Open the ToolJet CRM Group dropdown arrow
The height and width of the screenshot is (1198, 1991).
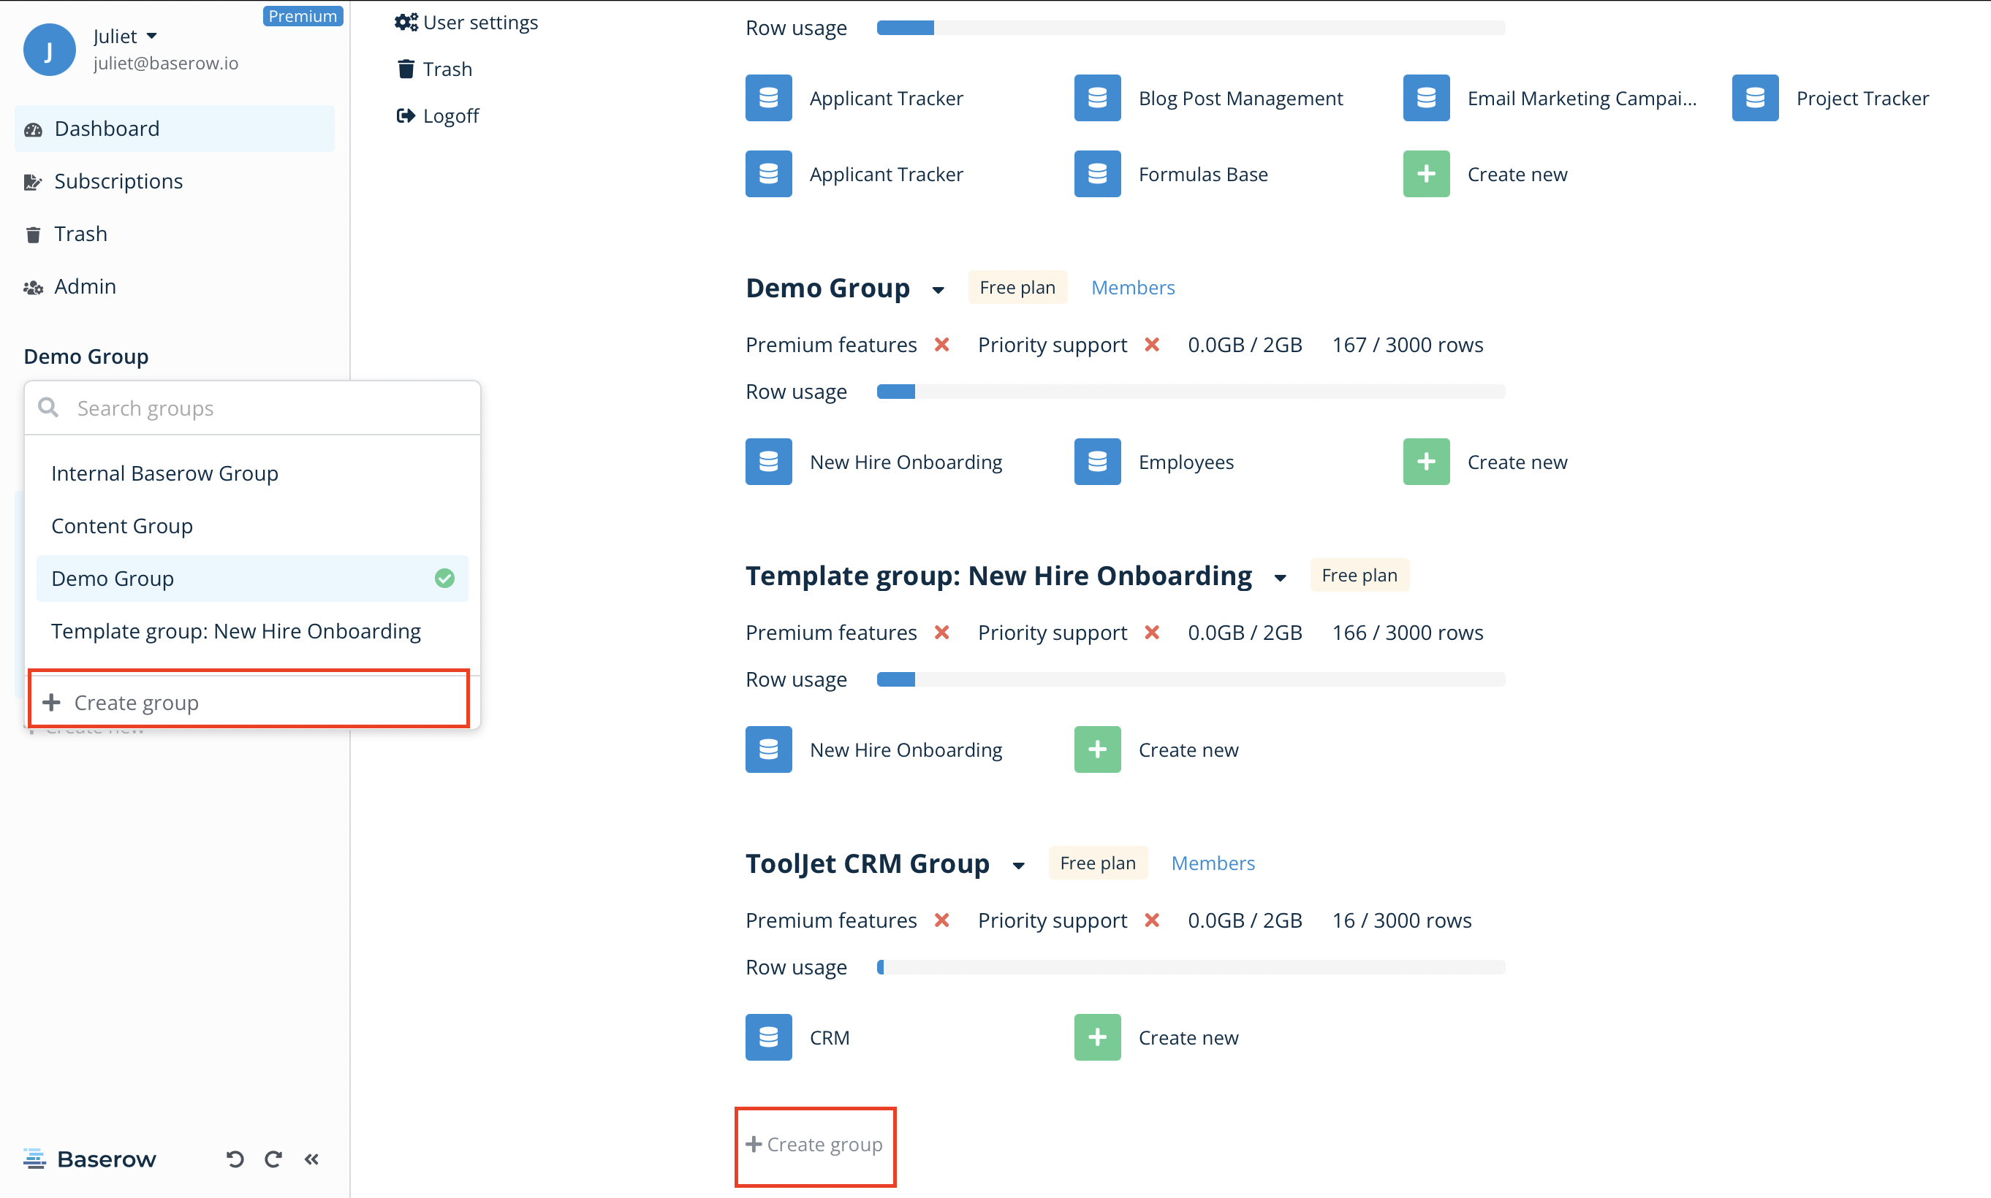[1017, 863]
